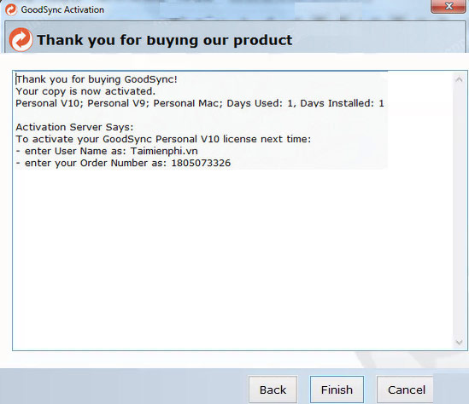The height and width of the screenshot is (404, 469).
Task: Click the Finish button
Action: click(337, 390)
